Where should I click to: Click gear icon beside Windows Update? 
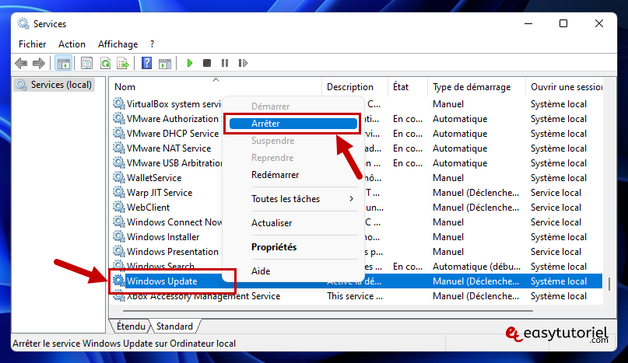(x=118, y=281)
